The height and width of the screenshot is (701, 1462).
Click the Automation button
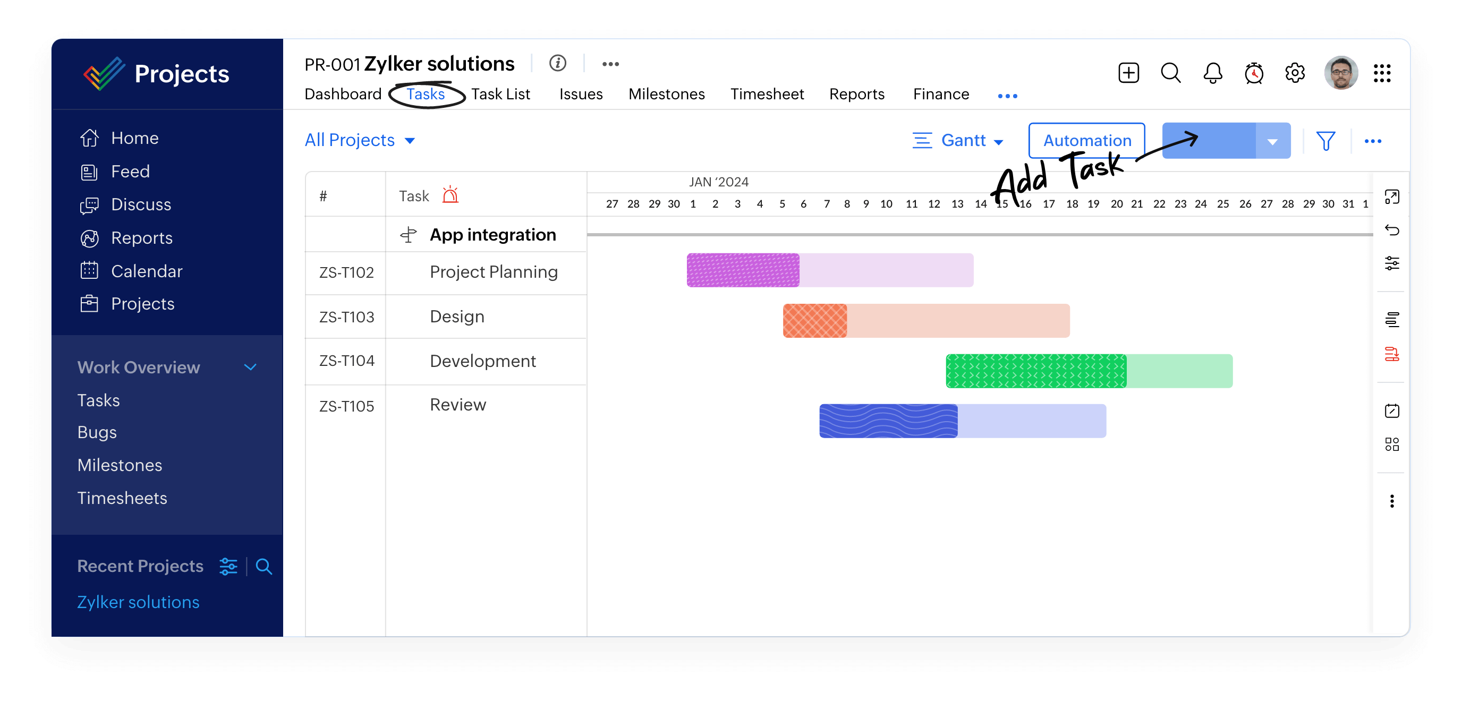[x=1085, y=140]
